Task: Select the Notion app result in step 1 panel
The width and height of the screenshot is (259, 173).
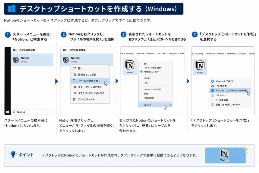Action: tap(32, 60)
